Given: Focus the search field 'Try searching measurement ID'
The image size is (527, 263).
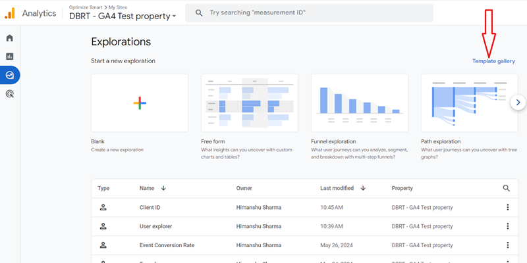Looking at the screenshot, I should pyautogui.click(x=309, y=13).
